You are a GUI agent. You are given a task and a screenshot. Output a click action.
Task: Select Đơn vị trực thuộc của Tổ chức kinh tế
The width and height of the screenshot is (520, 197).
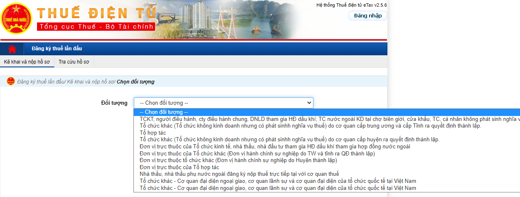(x=327, y=146)
